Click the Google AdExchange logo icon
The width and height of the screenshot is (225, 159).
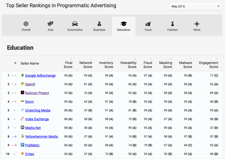(23, 75)
